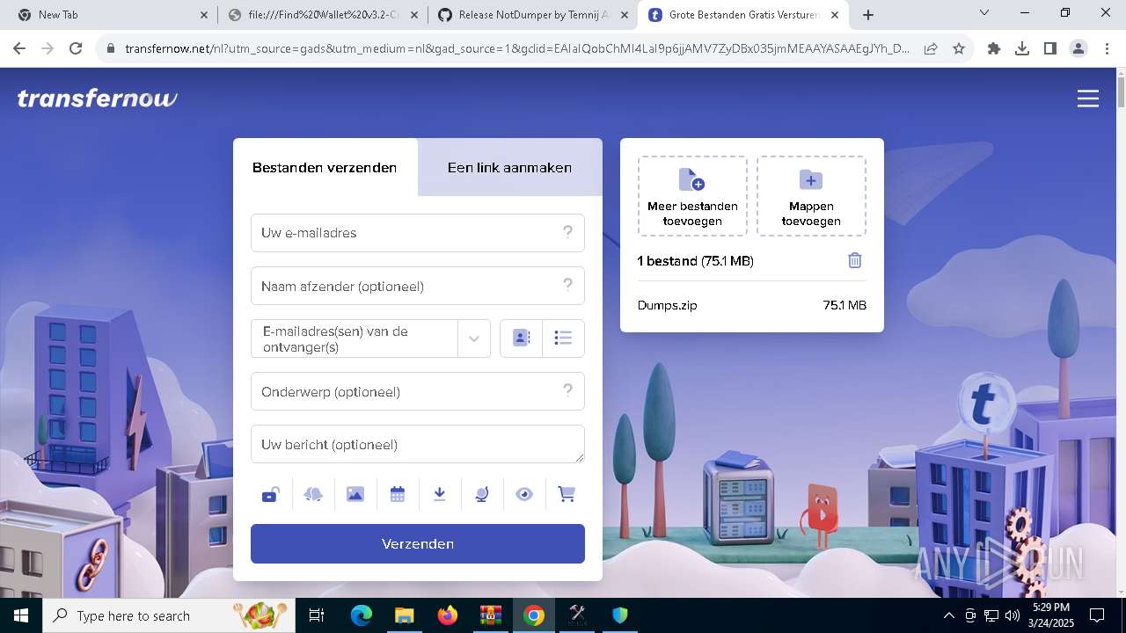This screenshot has height=633, width=1126.
Task: Click the Verzenden button
Action: pyautogui.click(x=418, y=543)
